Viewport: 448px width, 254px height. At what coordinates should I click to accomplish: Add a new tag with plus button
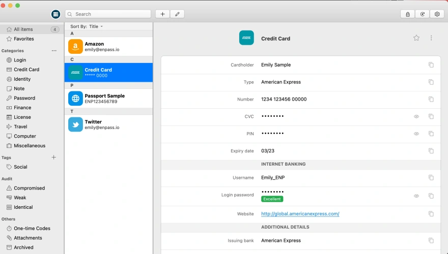tap(54, 157)
